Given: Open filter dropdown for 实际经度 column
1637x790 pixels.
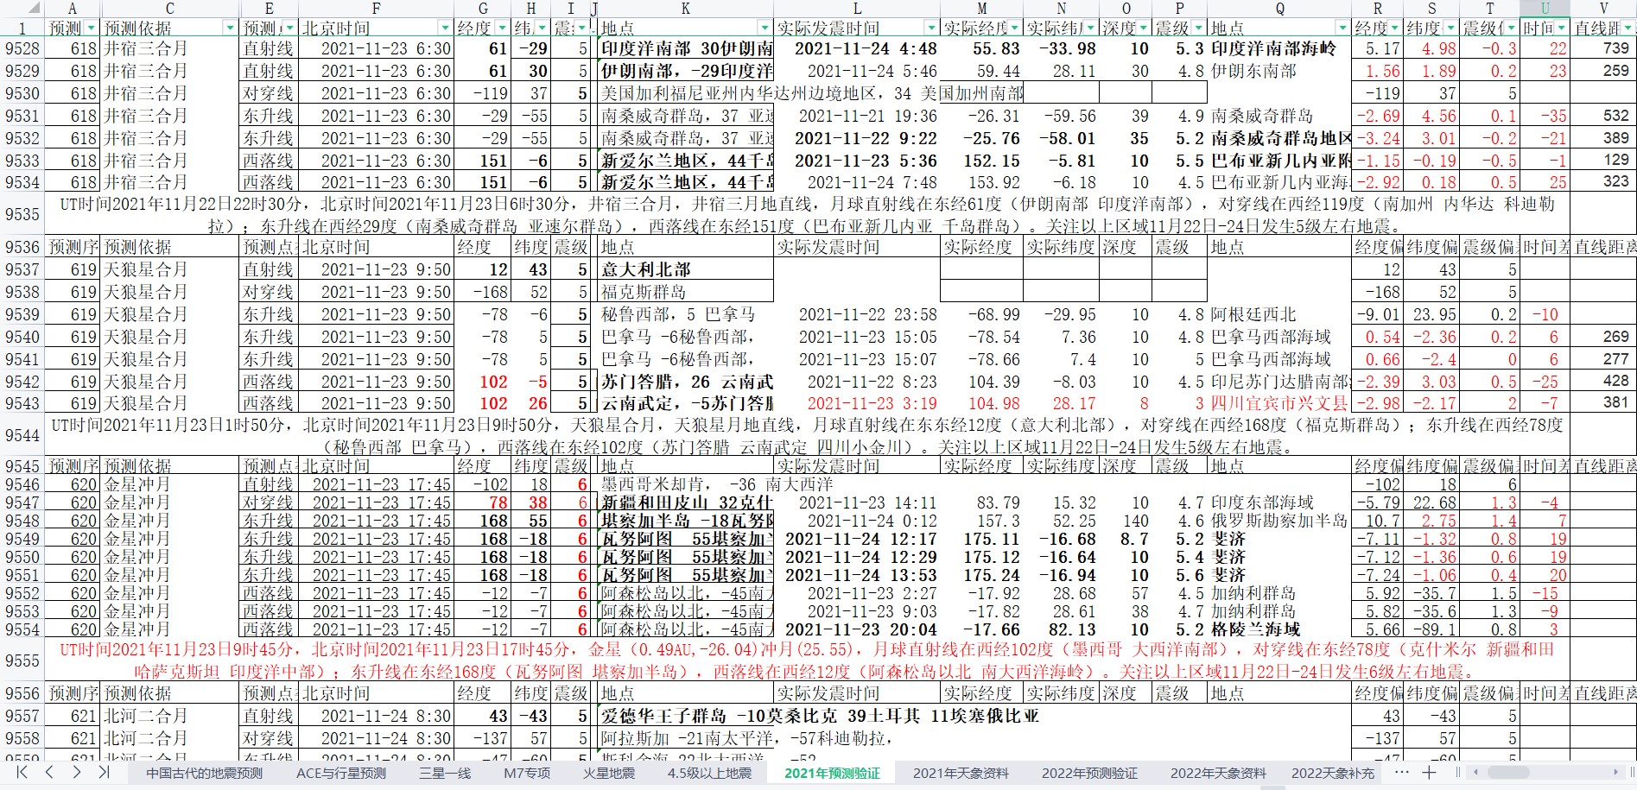Looking at the screenshot, I should click(x=1014, y=28).
